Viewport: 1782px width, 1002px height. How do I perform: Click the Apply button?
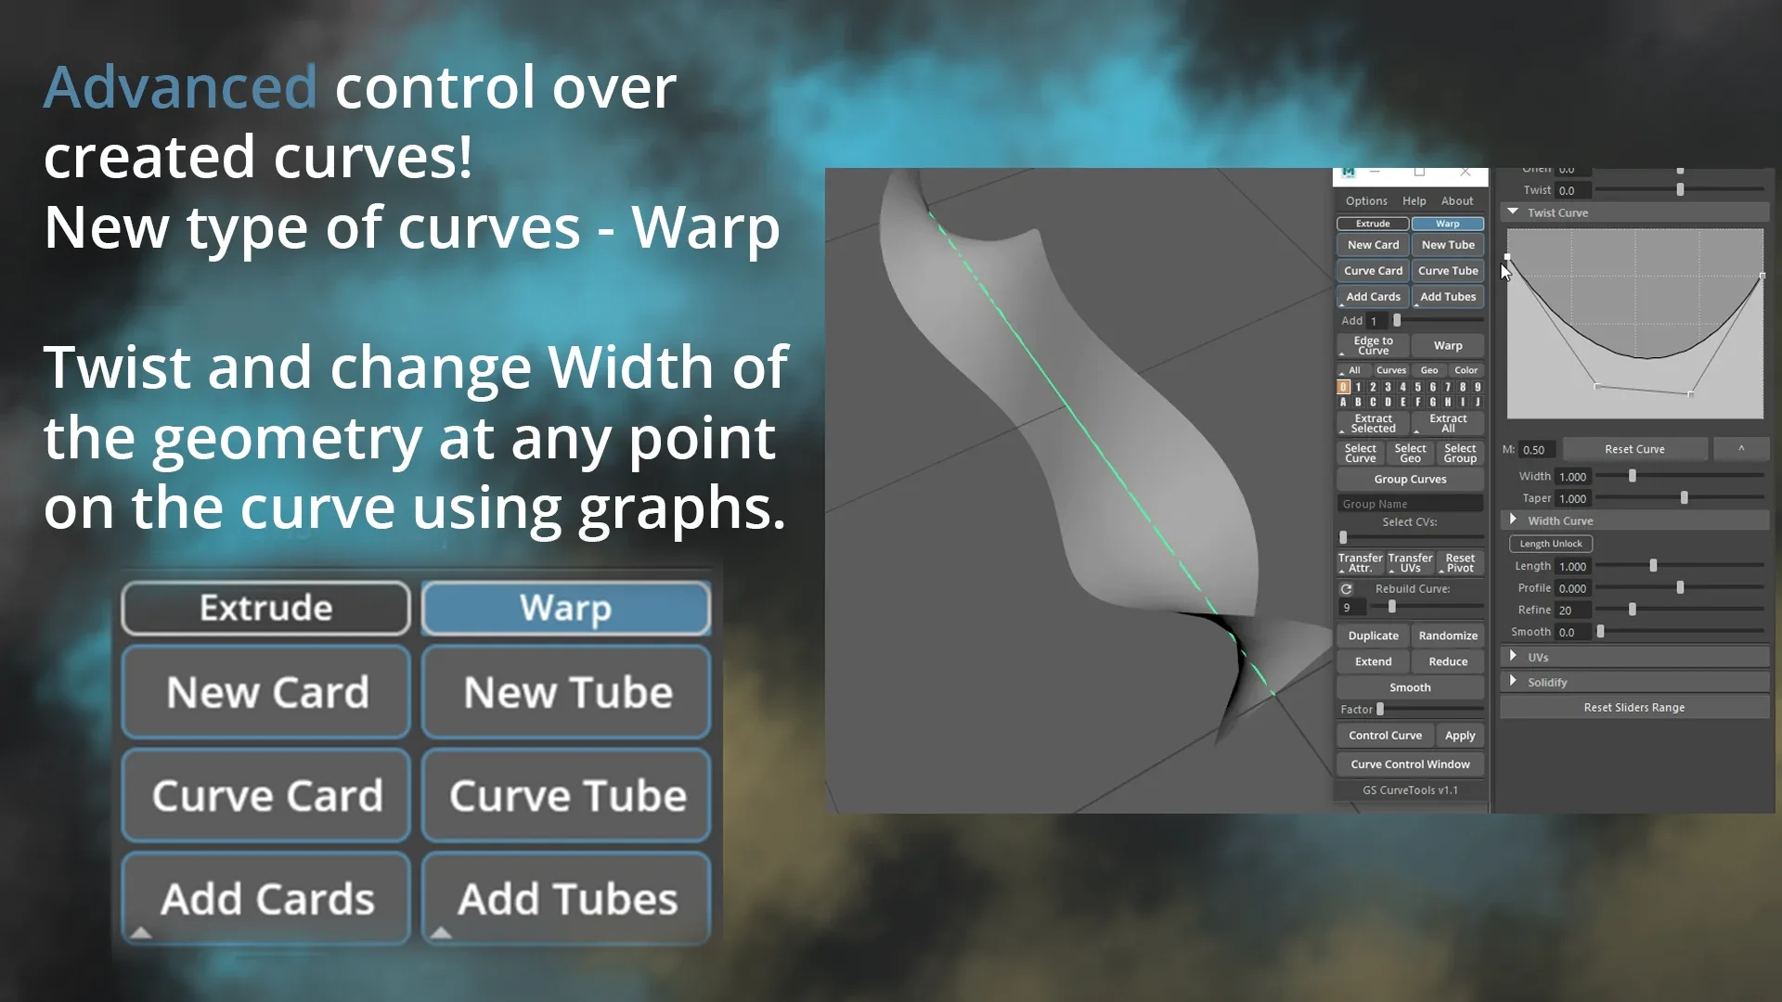click(1460, 734)
